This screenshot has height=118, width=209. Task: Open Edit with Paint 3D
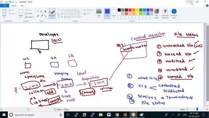pos(165,13)
